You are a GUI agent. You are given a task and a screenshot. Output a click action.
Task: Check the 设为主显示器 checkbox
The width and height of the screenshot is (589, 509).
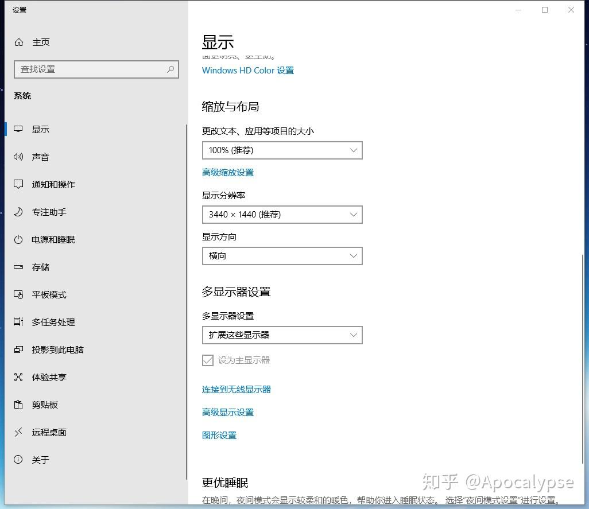click(x=207, y=360)
